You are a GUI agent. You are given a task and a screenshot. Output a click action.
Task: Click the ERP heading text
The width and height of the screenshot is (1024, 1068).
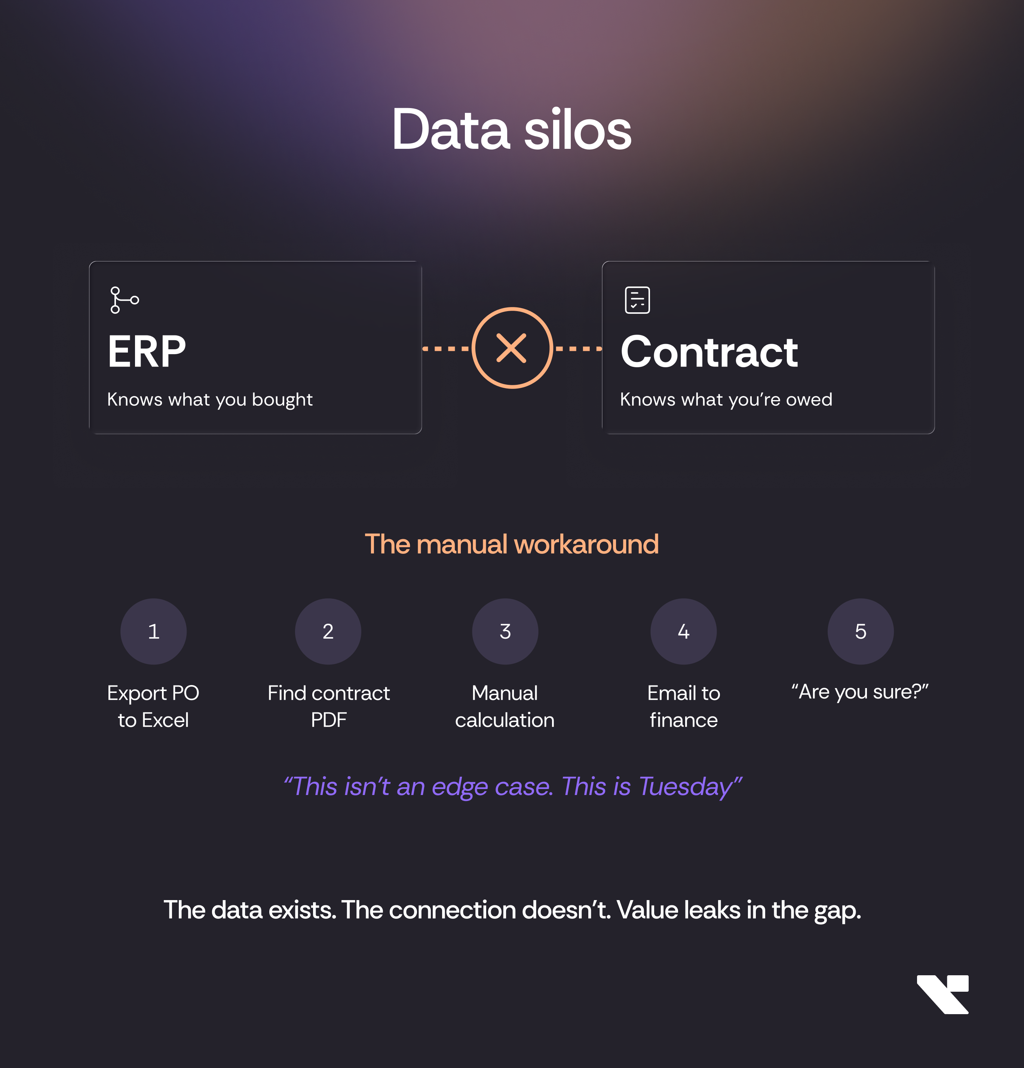coord(147,352)
